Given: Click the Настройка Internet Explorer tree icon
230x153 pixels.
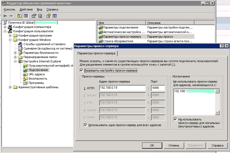Looking at the screenshot, I should (20, 61).
